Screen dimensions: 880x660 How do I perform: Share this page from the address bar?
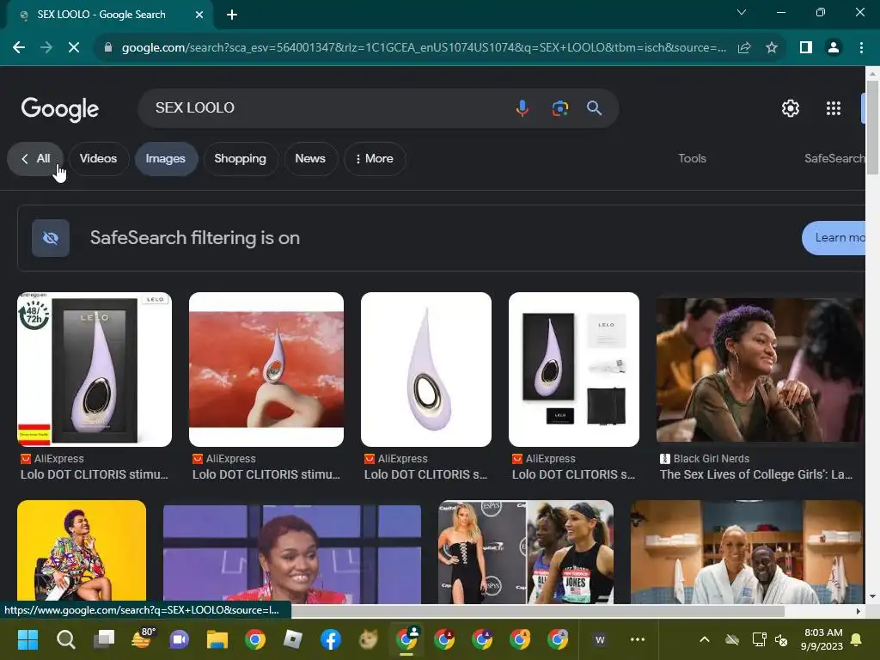click(744, 48)
